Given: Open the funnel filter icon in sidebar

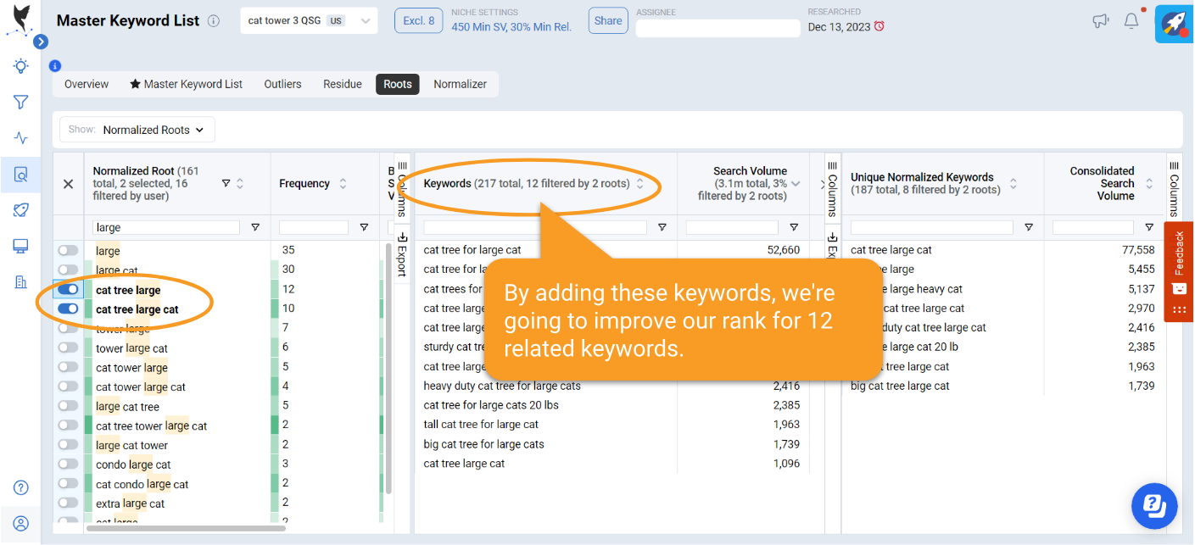Looking at the screenshot, I should point(21,103).
